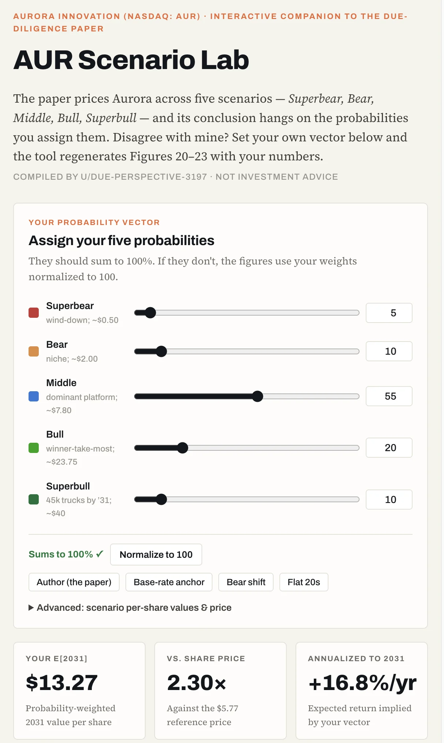The height and width of the screenshot is (743, 444).
Task: Focus the Superbear value field showing 5
Action: click(x=389, y=313)
